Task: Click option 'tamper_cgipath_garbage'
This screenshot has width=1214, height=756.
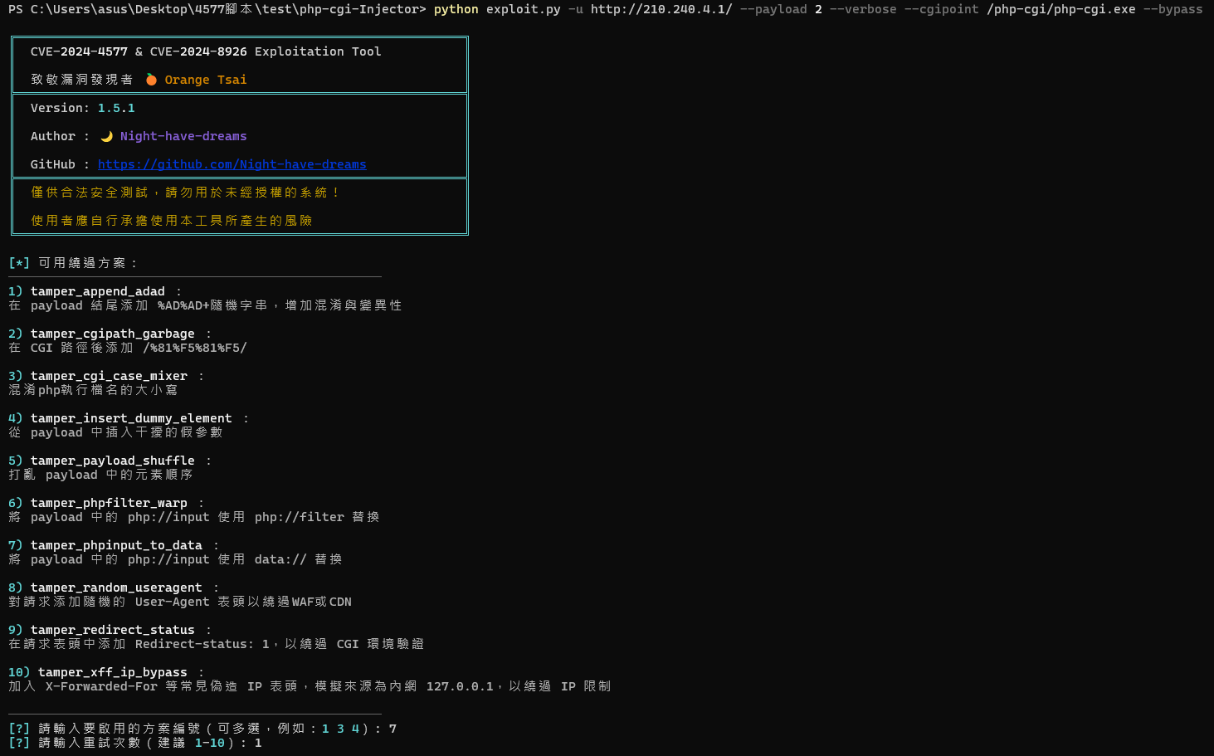Action: click(113, 334)
